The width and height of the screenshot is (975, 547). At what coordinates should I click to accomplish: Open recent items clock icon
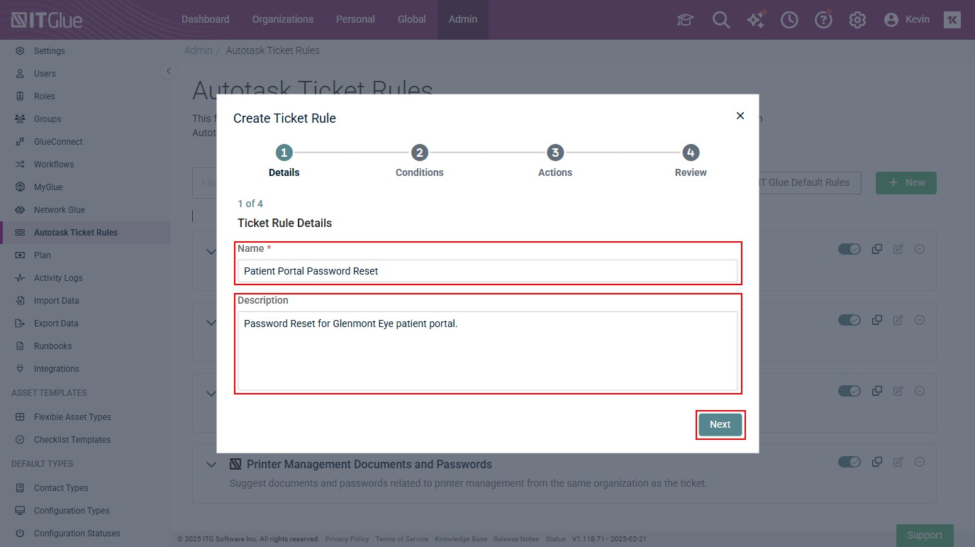click(x=789, y=20)
